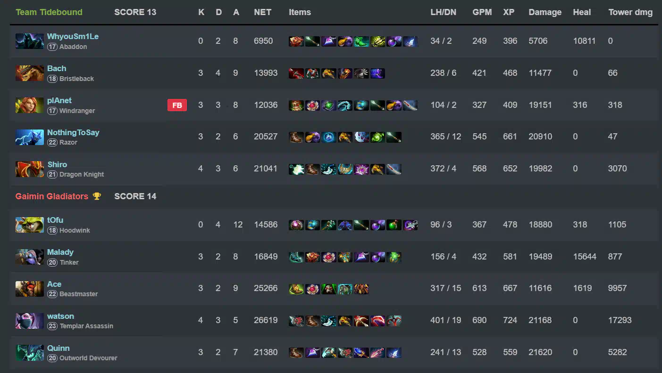Image resolution: width=662 pixels, height=373 pixels.
Task: Sort by the GPM column header
Action: 482,12
